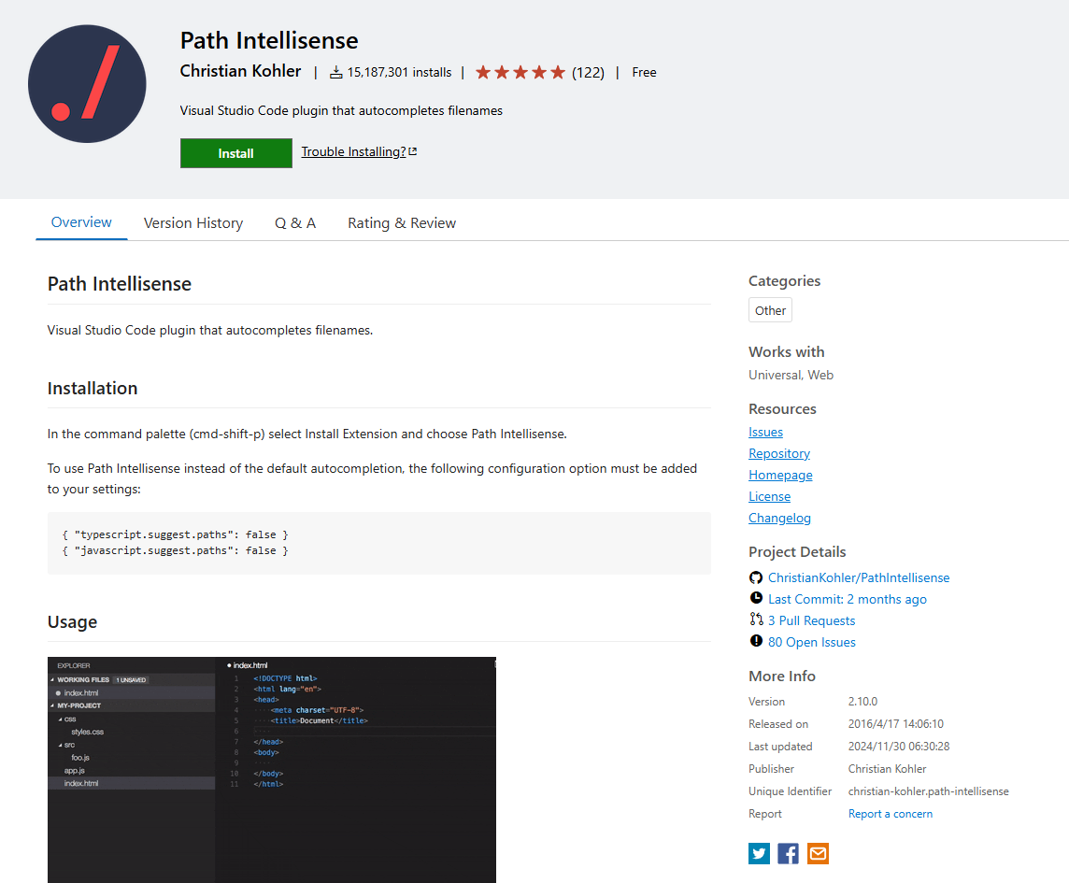Select the Overview tab
Image resolution: width=1069 pixels, height=883 pixels.
pyautogui.click(x=81, y=222)
